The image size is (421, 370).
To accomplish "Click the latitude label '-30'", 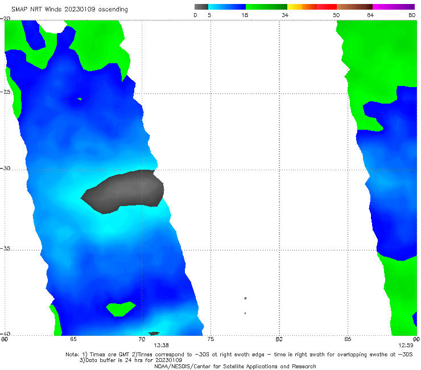I will [5, 168].
